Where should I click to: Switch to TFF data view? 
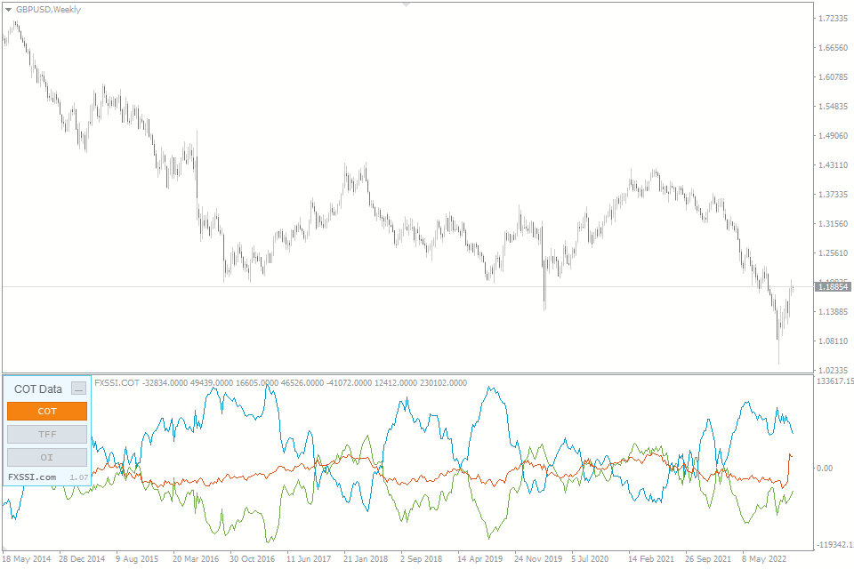(x=46, y=434)
